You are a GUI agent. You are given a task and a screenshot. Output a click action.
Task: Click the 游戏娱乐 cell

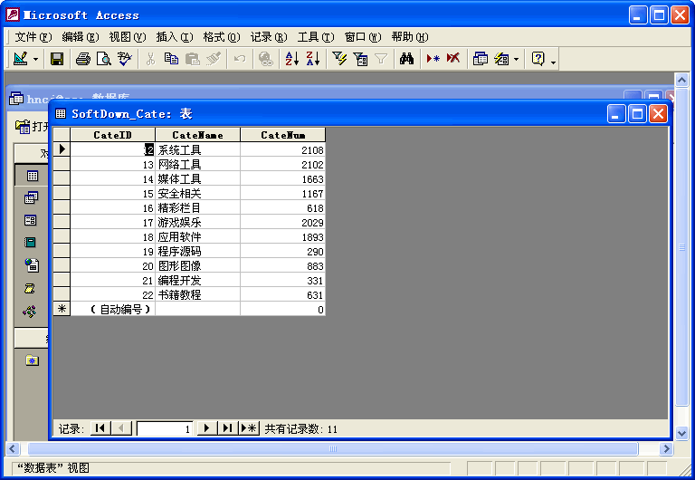click(x=197, y=222)
